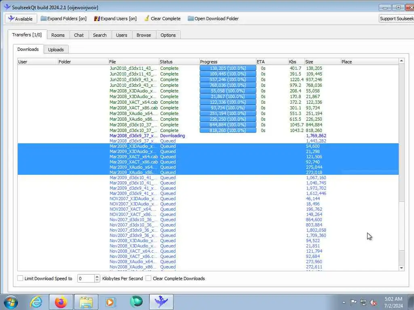The height and width of the screenshot is (310, 414).
Task: Launch Internet Explorer from taskbar
Action: pyautogui.click(x=36, y=302)
